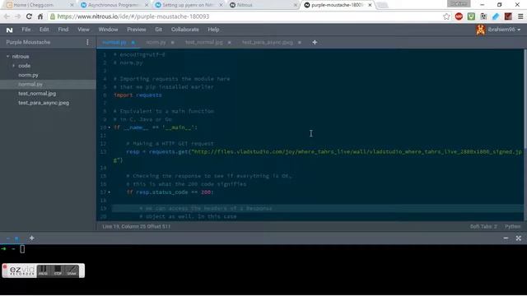Click the Soft Tabs setting in status bar

483,227
